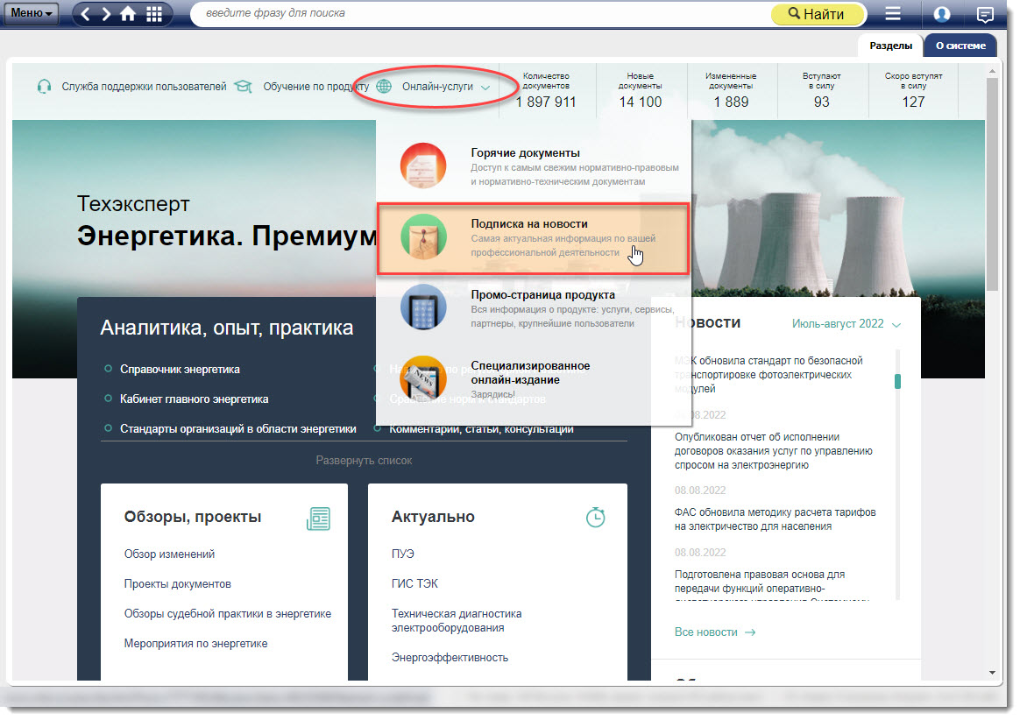Click the blue tablet promo page icon
Screen dimensions: 1020x720
click(x=423, y=307)
